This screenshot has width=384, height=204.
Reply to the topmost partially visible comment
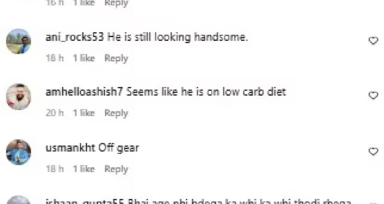tap(116, 3)
